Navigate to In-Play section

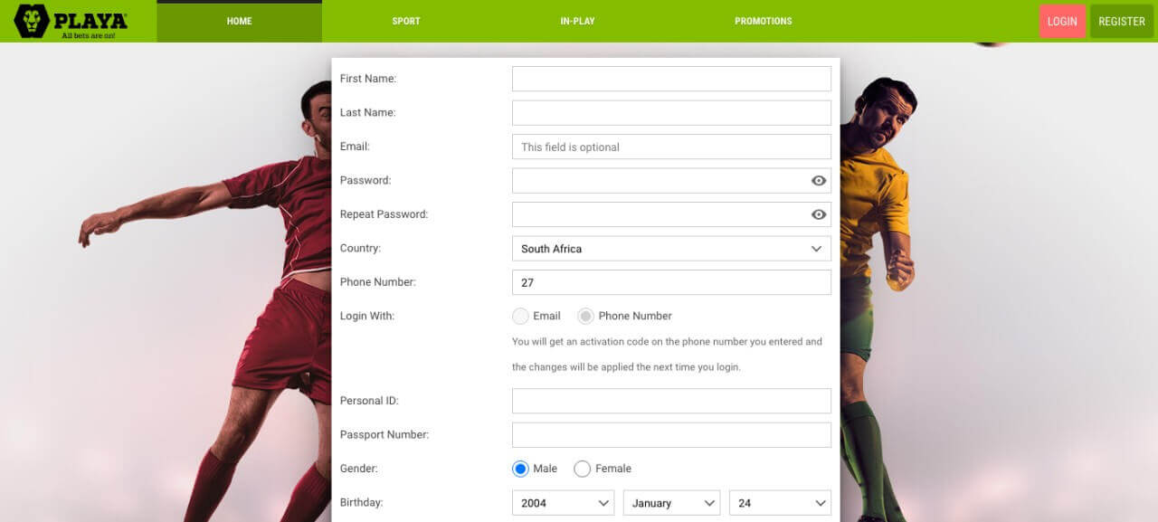[x=577, y=22]
